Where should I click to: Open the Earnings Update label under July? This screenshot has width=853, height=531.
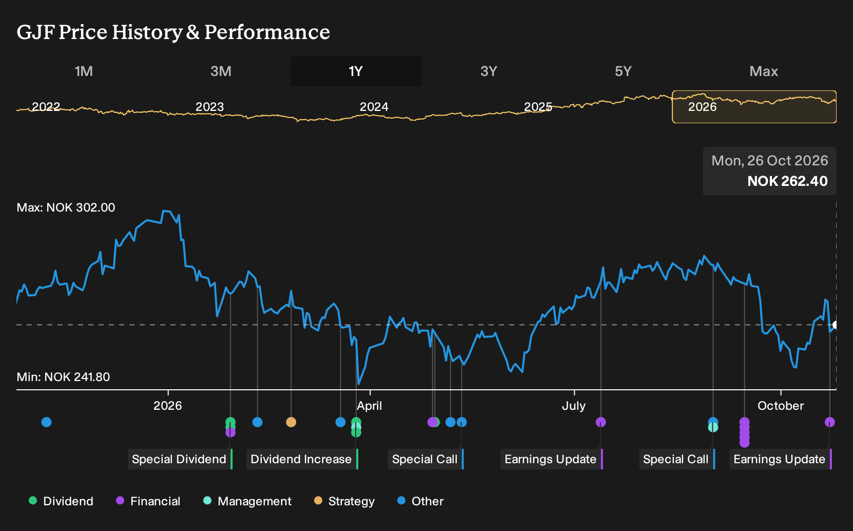[x=552, y=459]
